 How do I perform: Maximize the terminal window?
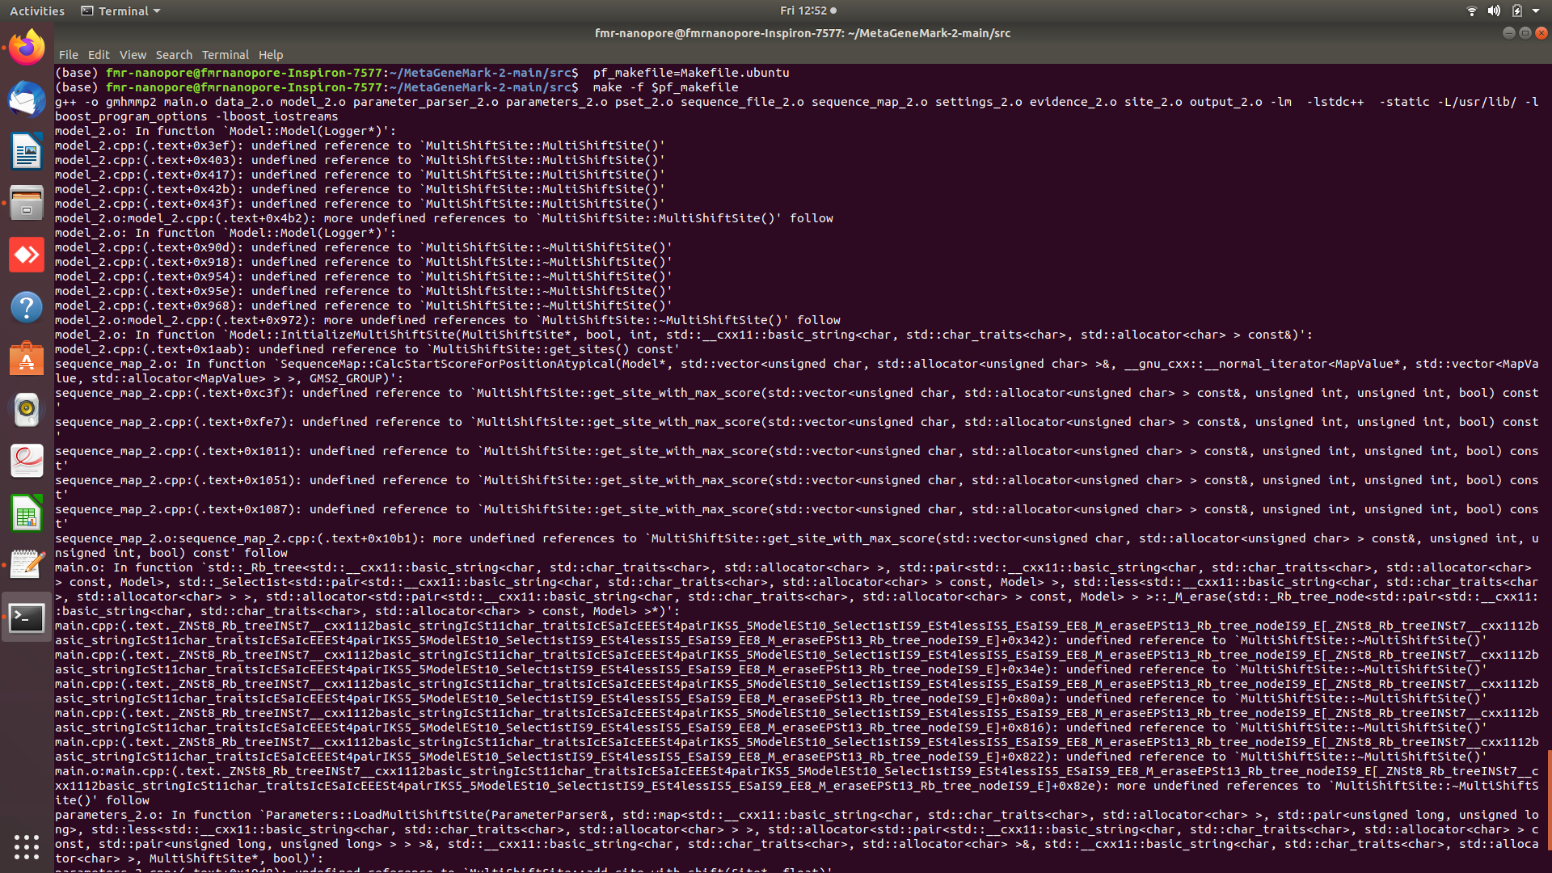coord(1525,33)
